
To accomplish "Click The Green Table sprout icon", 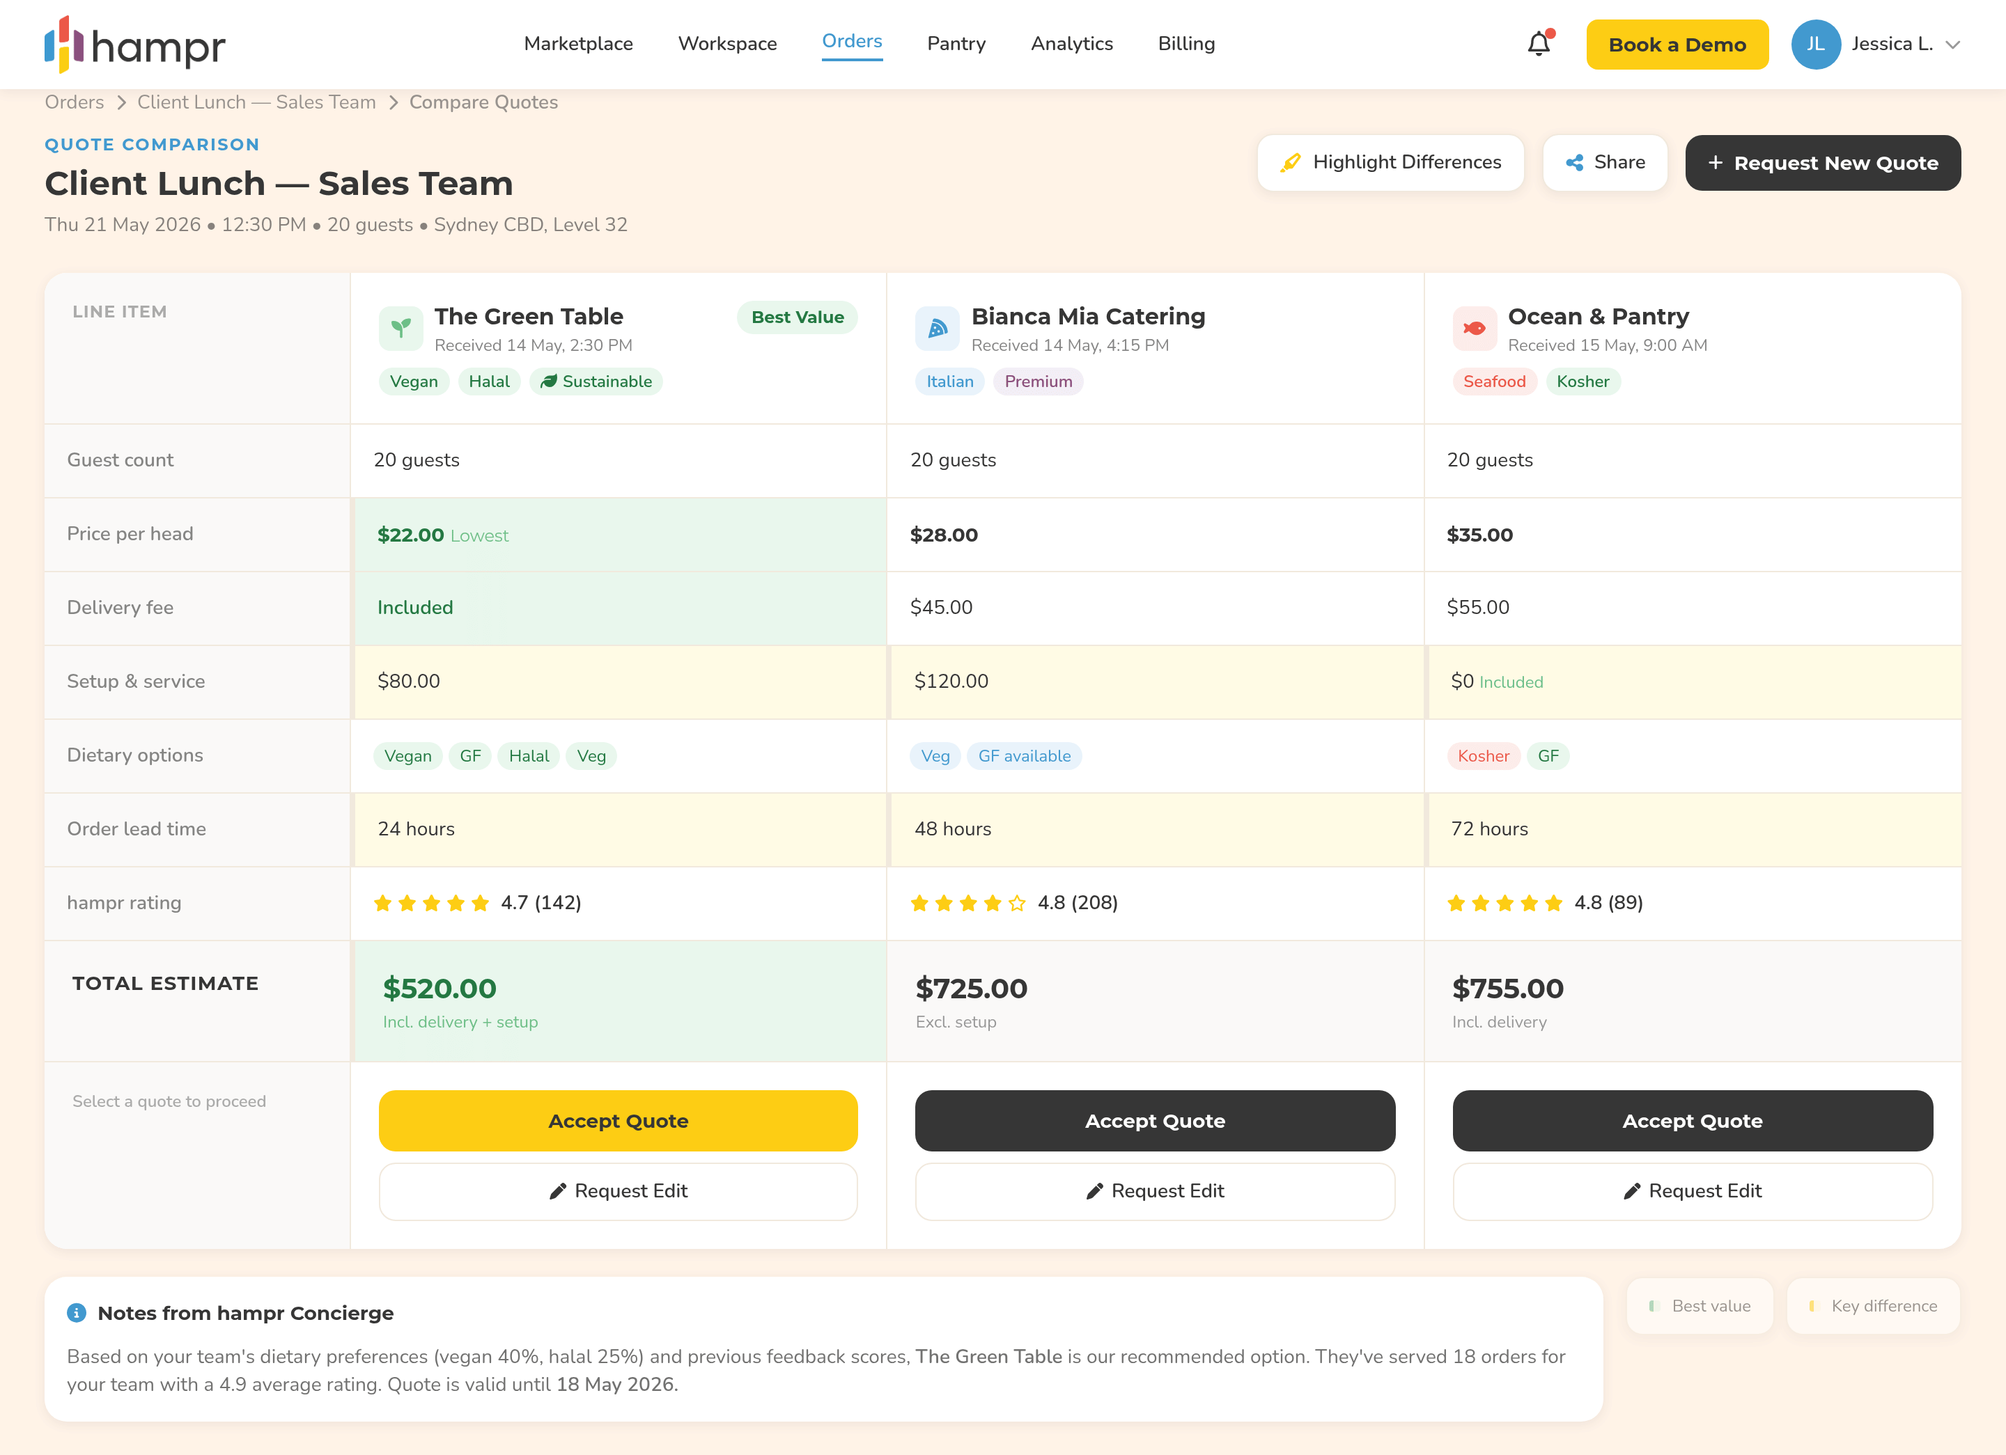I will pos(401,328).
